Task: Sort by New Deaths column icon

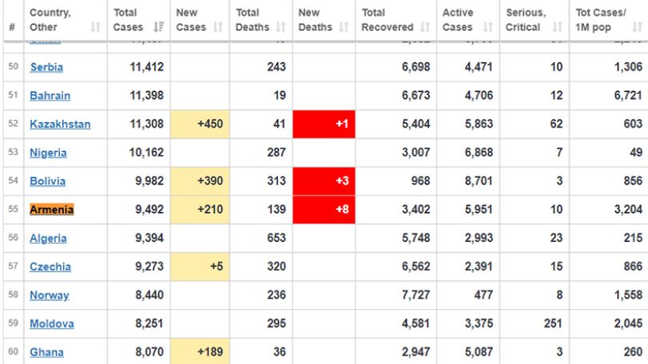Action: pyautogui.click(x=344, y=27)
